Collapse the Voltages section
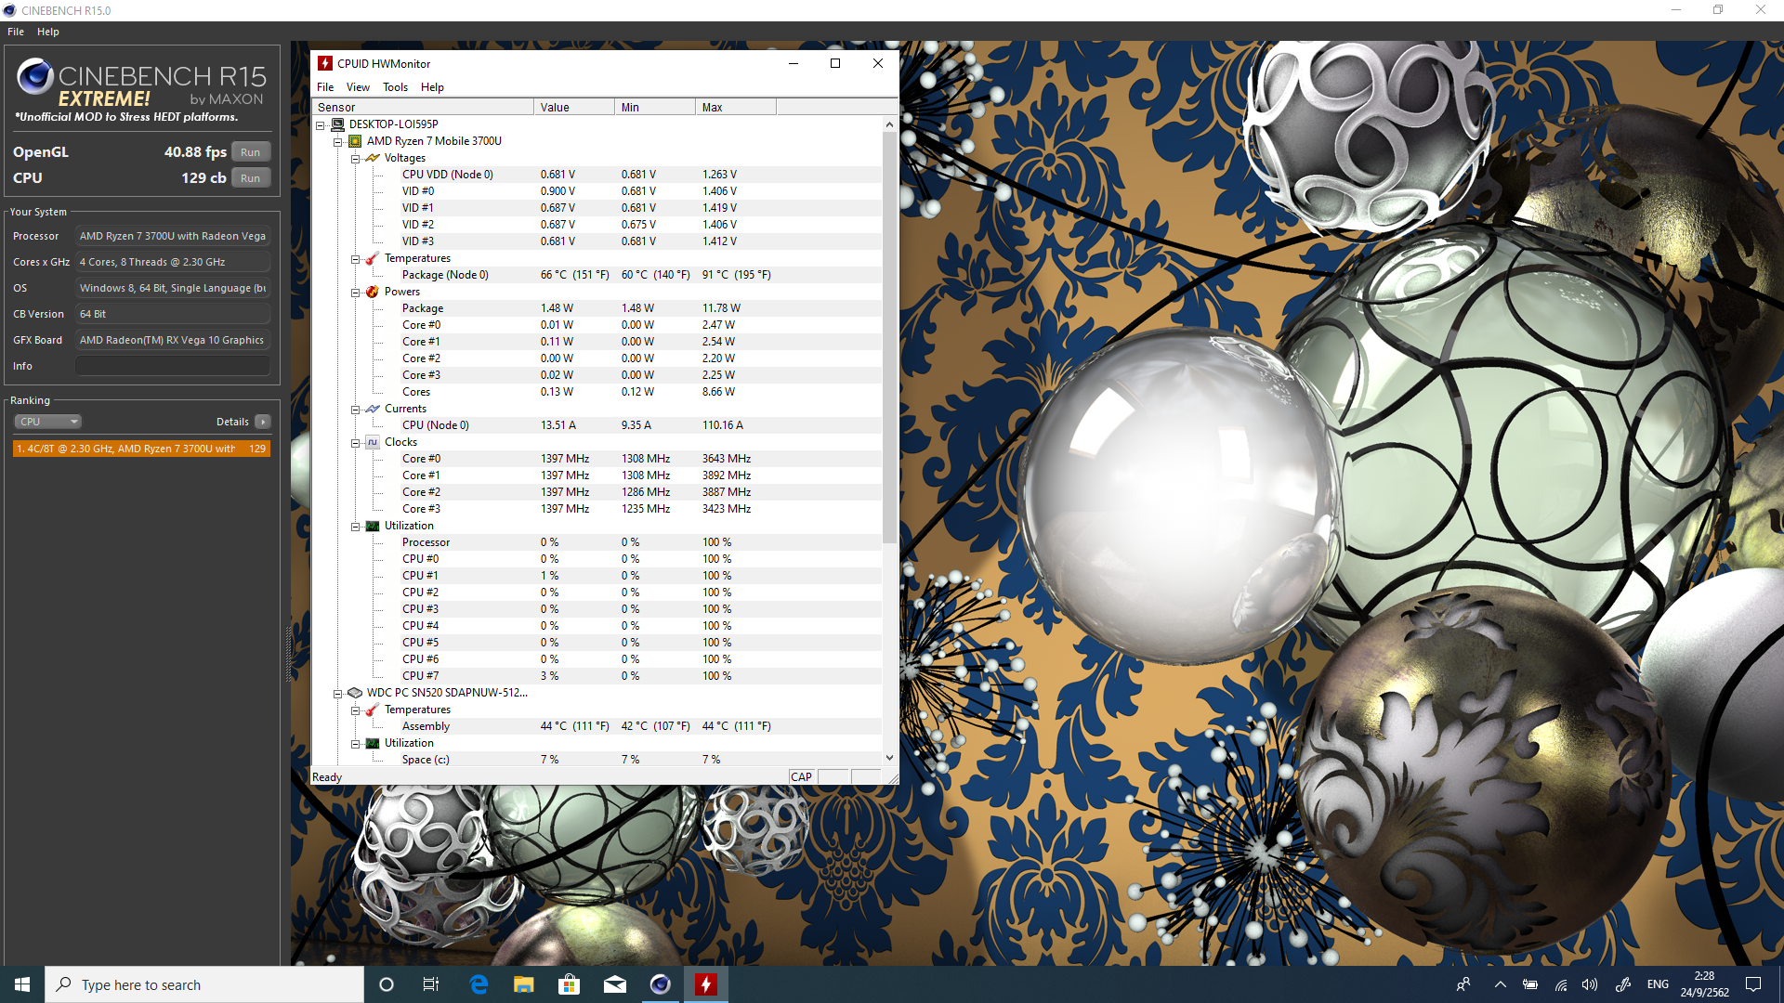1784x1003 pixels. tap(355, 159)
